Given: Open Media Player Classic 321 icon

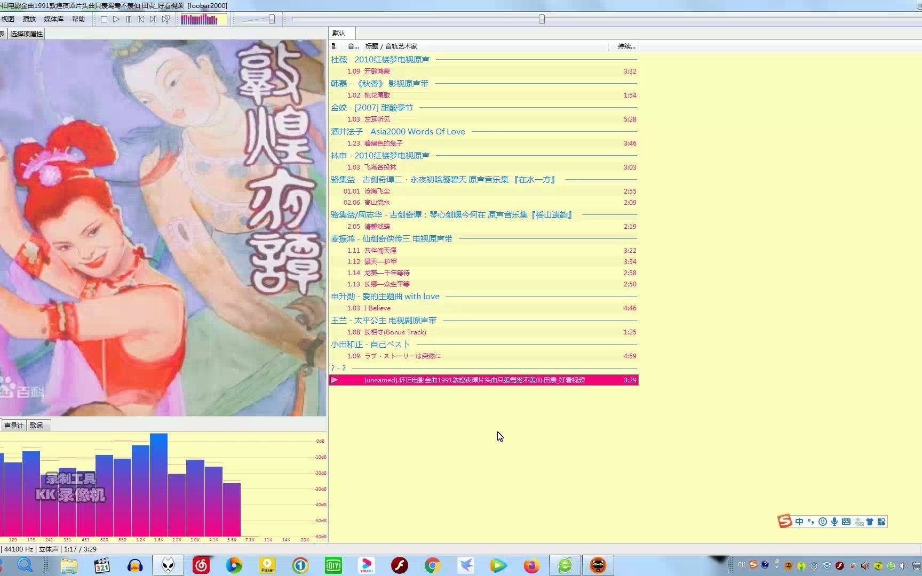Looking at the screenshot, I should pyautogui.click(x=102, y=565).
